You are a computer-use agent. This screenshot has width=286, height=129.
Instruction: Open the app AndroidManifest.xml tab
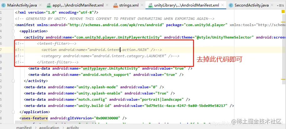tap(78, 5)
